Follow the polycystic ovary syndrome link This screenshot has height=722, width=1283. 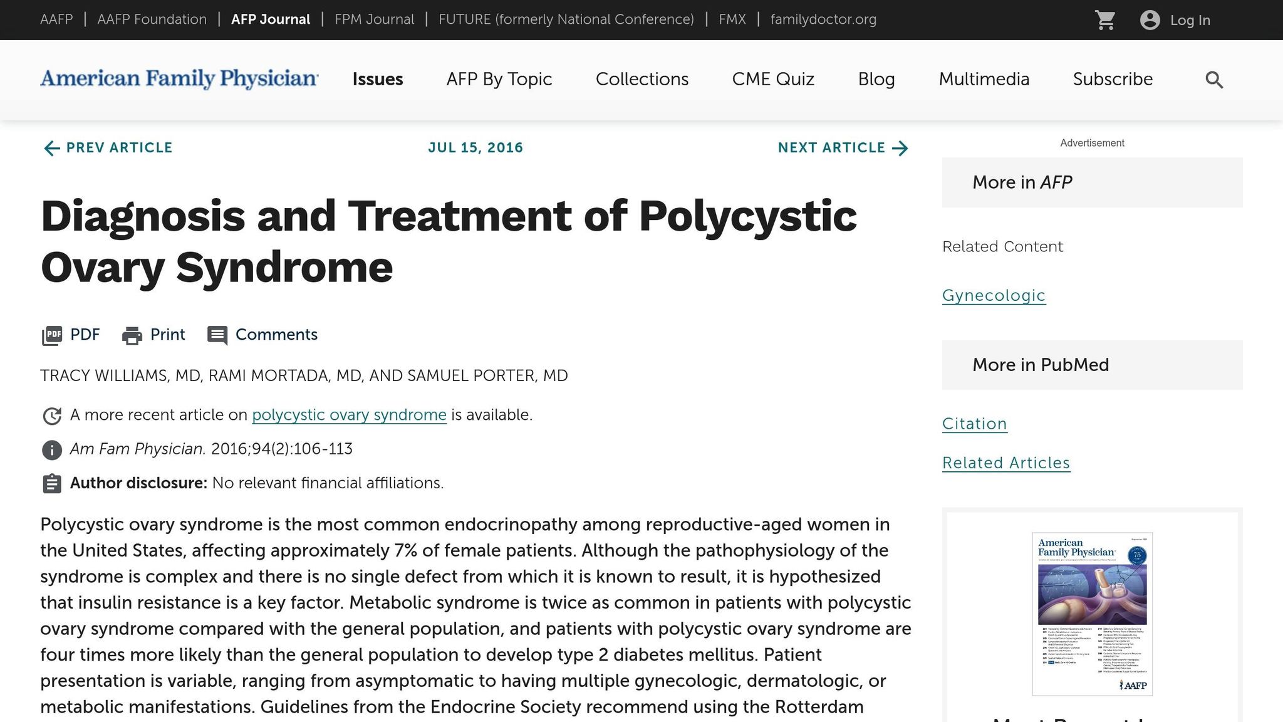349,415
